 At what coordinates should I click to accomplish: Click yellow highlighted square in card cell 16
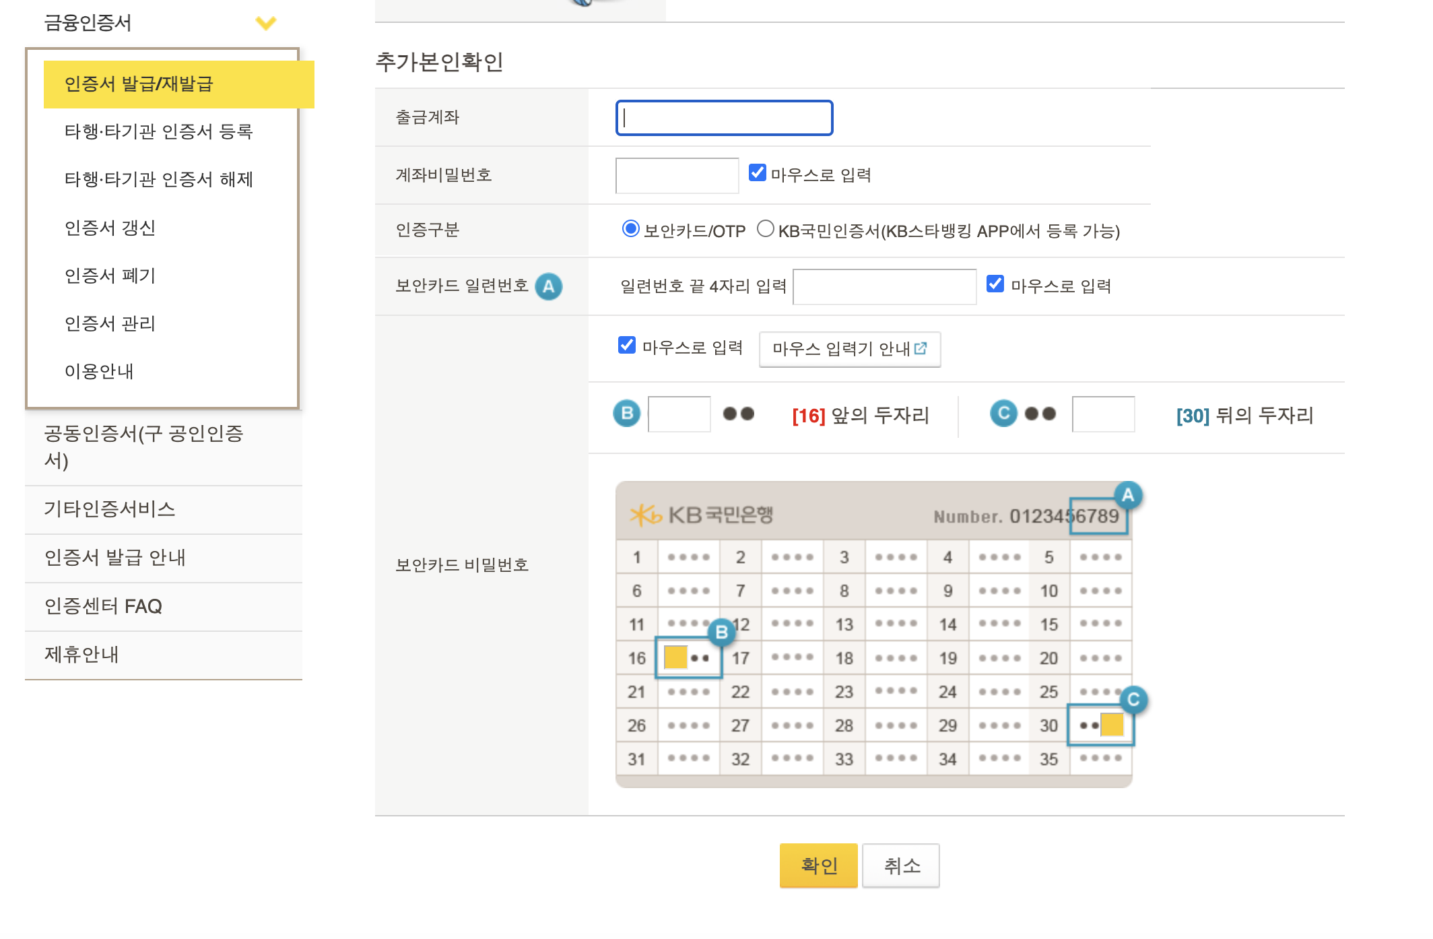pyautogui.click(x=675, y=657)
